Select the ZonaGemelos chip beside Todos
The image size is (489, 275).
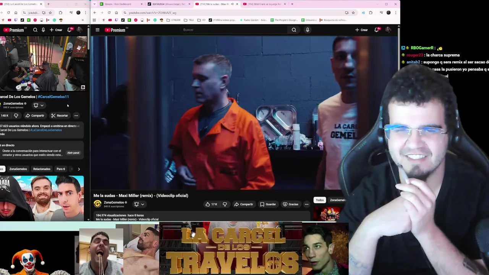(x=338, y=200)
